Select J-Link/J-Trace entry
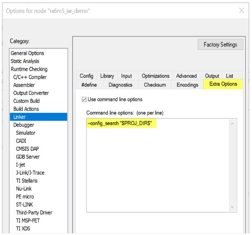 [30, 173]
